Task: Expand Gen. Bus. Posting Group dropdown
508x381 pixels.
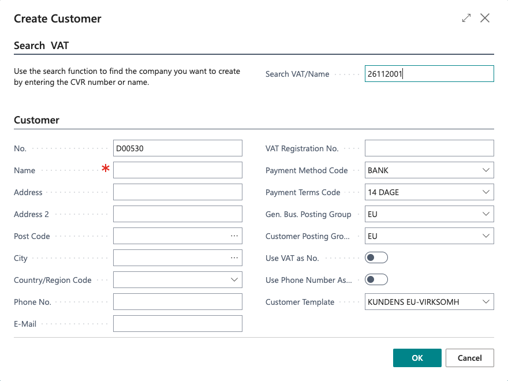Action: (485, 214)
